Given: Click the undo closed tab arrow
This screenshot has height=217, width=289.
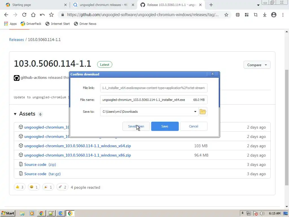Looking at the screenshot, I should [x=42, y=15].
